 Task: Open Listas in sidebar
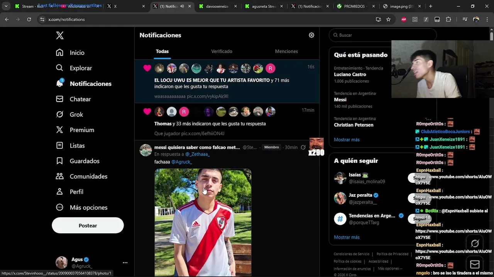(x=70, y=145)
